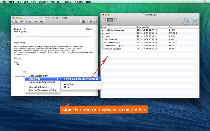Viewport: 210px width, 131px height.
Task: Click file icon of screen800x500.jpeg row
Action: click(103, 46)
